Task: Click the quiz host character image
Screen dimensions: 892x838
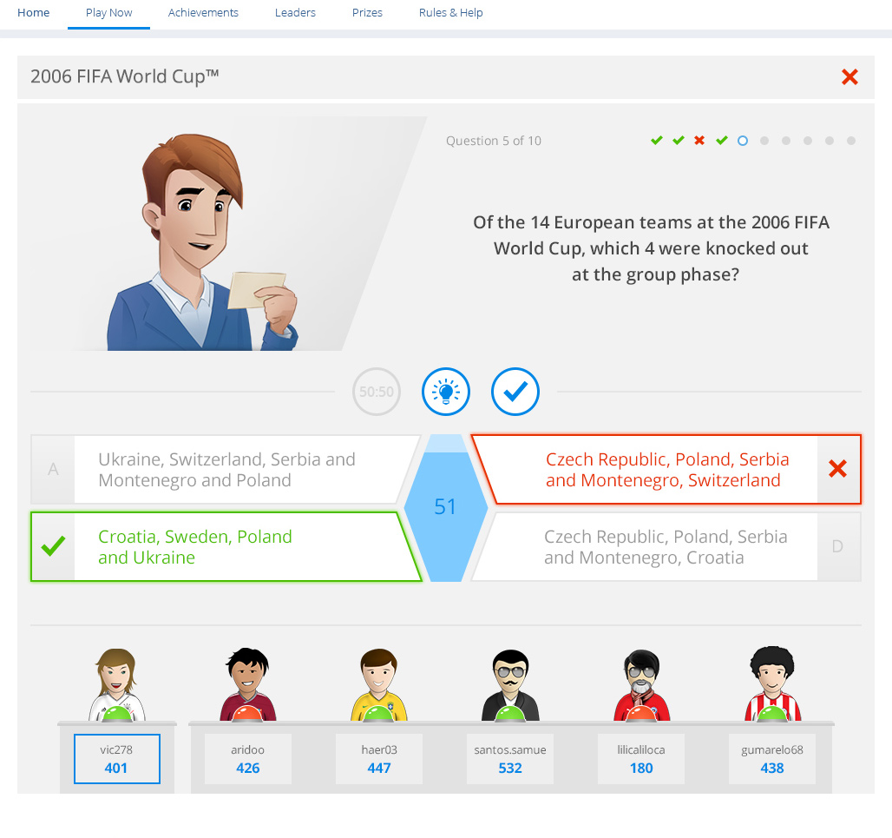Action: click(x=202, y=242)
